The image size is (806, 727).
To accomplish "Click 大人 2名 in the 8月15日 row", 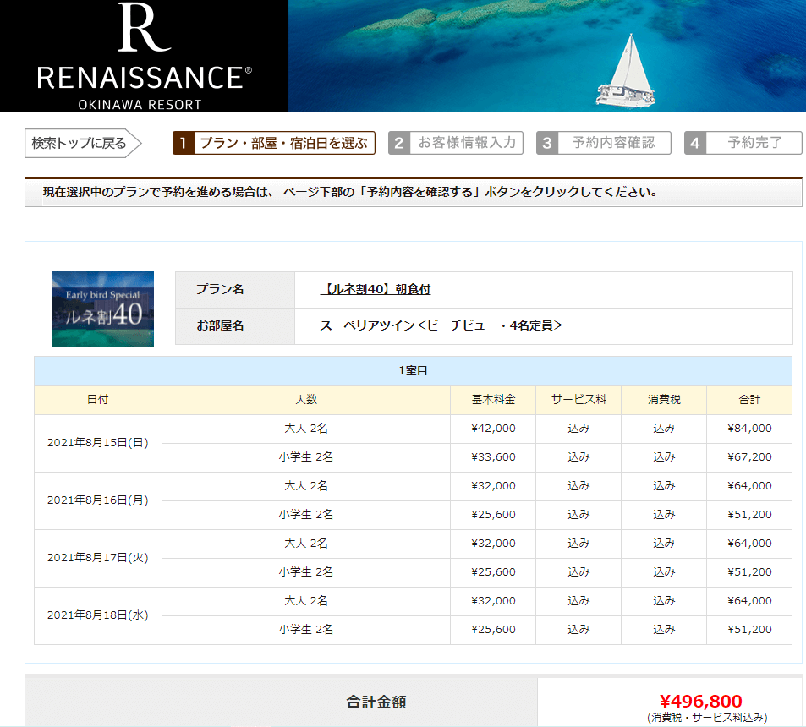I will coord(306,429).
